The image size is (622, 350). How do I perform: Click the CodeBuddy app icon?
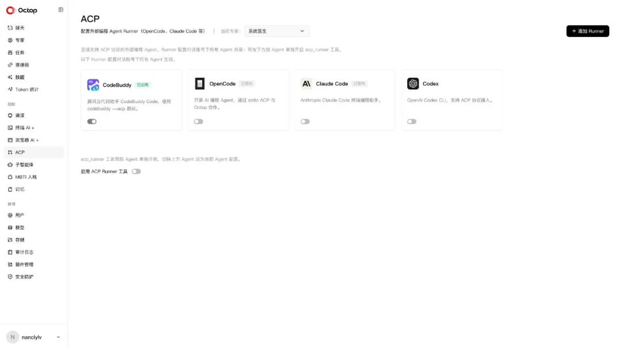[93, 85]
